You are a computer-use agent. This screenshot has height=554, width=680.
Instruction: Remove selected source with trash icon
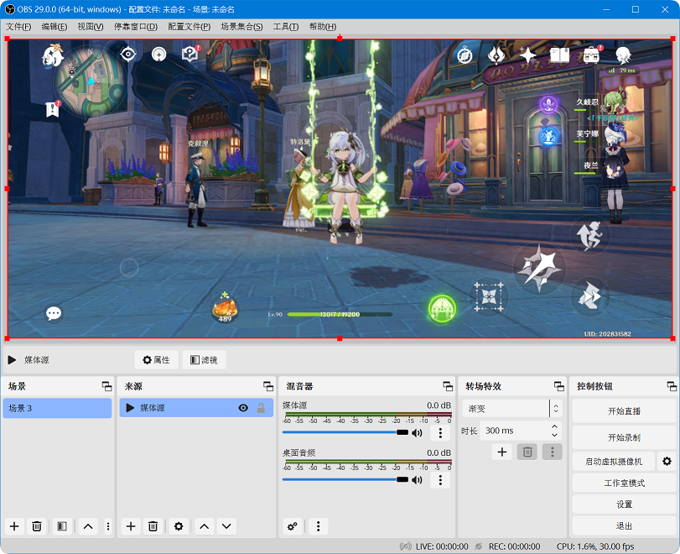click(x=153, y=526)
